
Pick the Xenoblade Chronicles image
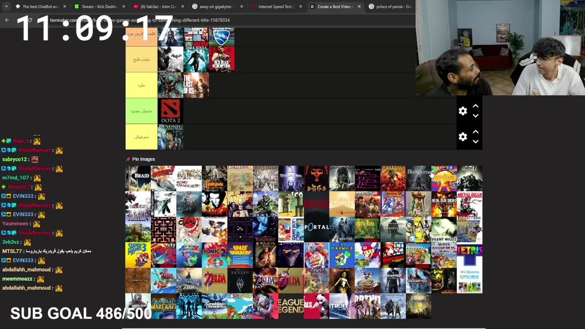click(x=214, y=306)
